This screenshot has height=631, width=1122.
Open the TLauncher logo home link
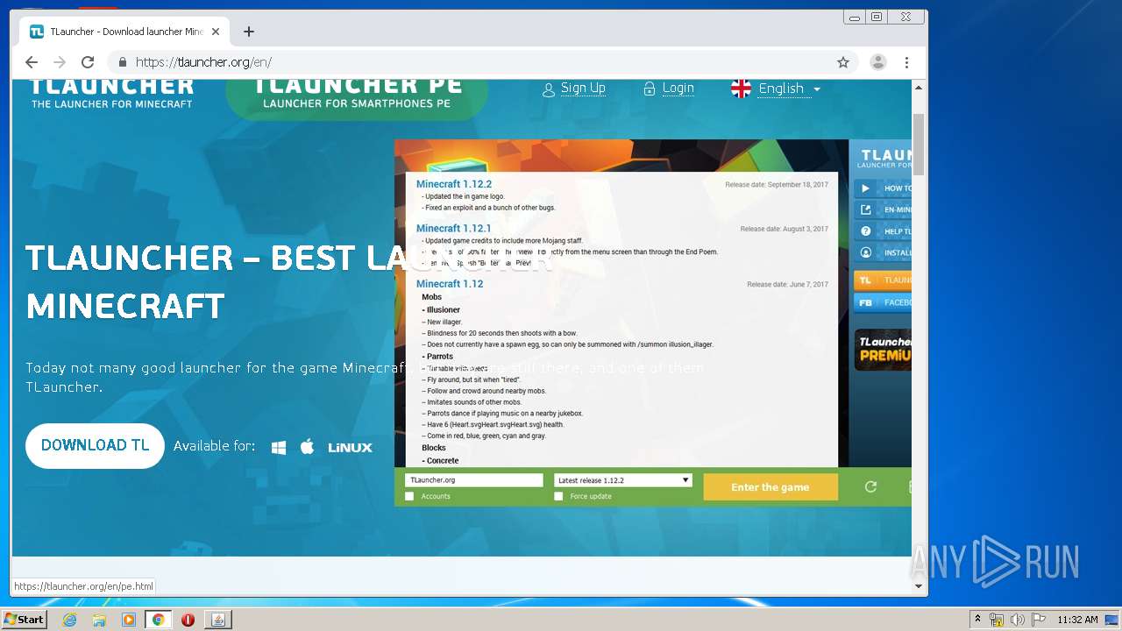pyautogui.click(x=111, y=93)
